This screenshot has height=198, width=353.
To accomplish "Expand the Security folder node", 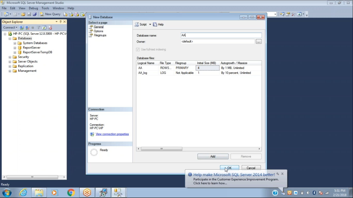I will click(x=10, y=57).
